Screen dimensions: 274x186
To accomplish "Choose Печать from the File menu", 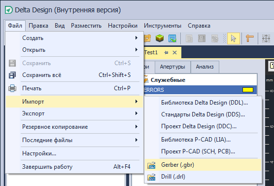I will pyautogui.click(x=74, y=88).
